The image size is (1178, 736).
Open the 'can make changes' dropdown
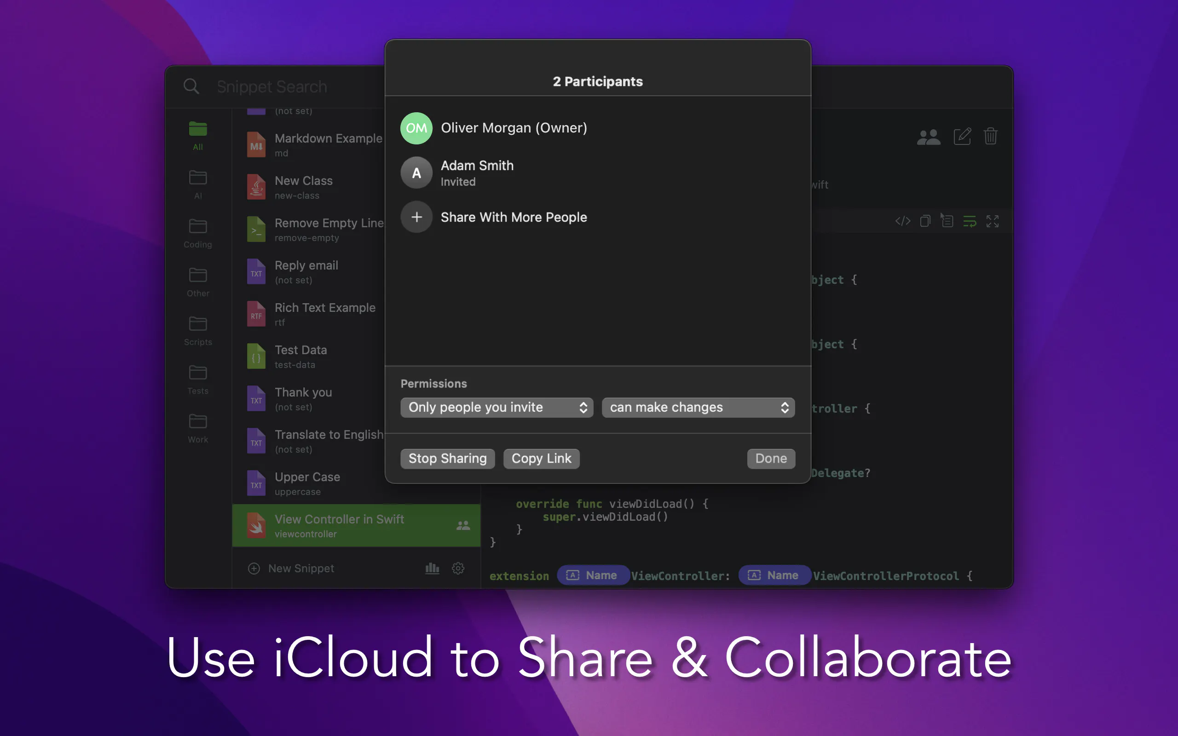[699, 408]
